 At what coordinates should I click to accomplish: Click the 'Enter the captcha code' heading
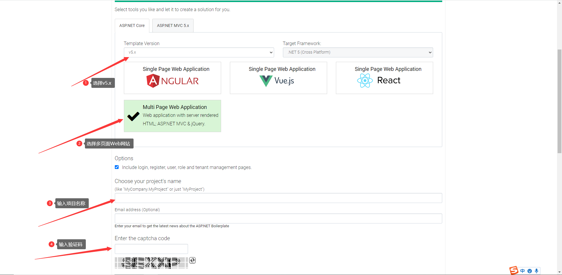[142, 238]
